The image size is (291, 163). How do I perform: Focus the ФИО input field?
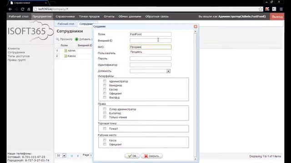151,47
